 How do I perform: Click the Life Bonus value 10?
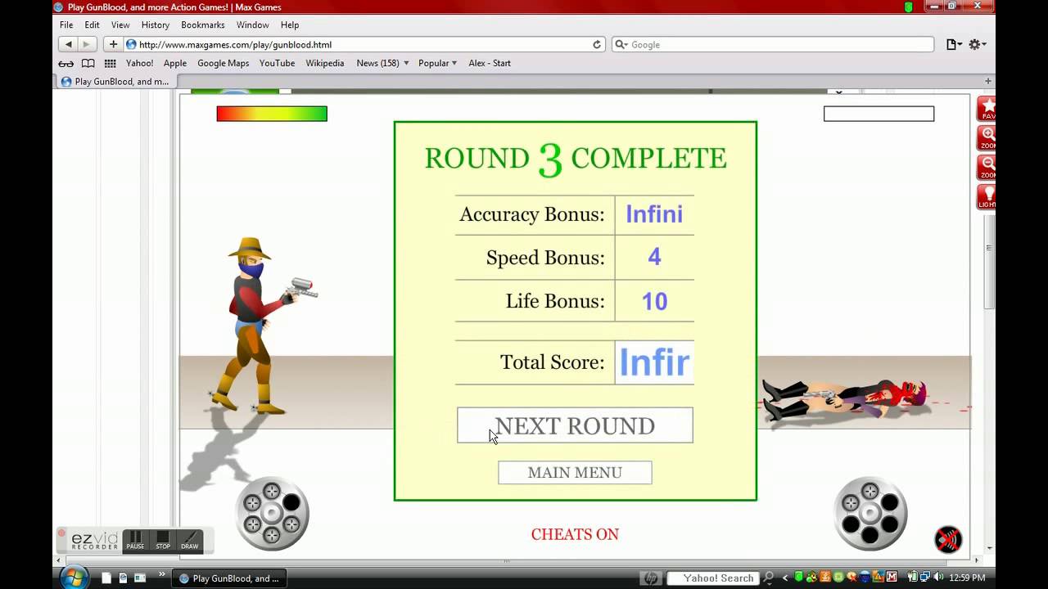point(654,301)
